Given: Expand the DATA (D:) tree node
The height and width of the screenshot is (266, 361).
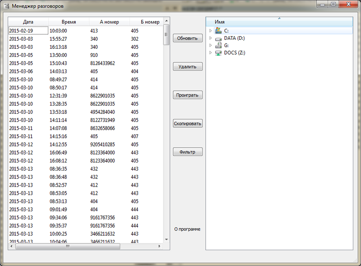Looking at the screenshot, I should (x=211, y=38).
